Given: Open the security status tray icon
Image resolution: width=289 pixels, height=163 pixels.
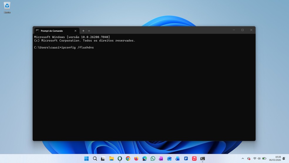Looking at the screenshot, I should 249,159.
